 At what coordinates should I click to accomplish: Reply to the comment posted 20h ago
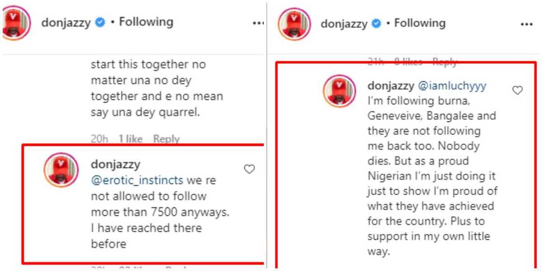[166, 139]
